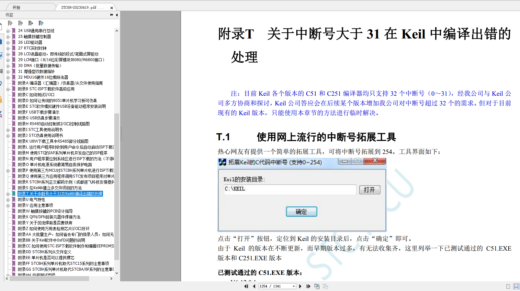
Task: Jump to the last page
Action: tap(308, 286)
